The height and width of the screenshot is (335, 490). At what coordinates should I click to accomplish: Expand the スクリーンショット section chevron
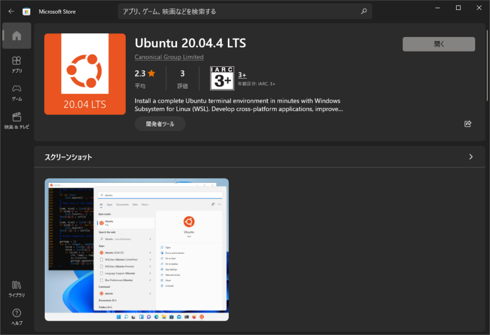471,156
